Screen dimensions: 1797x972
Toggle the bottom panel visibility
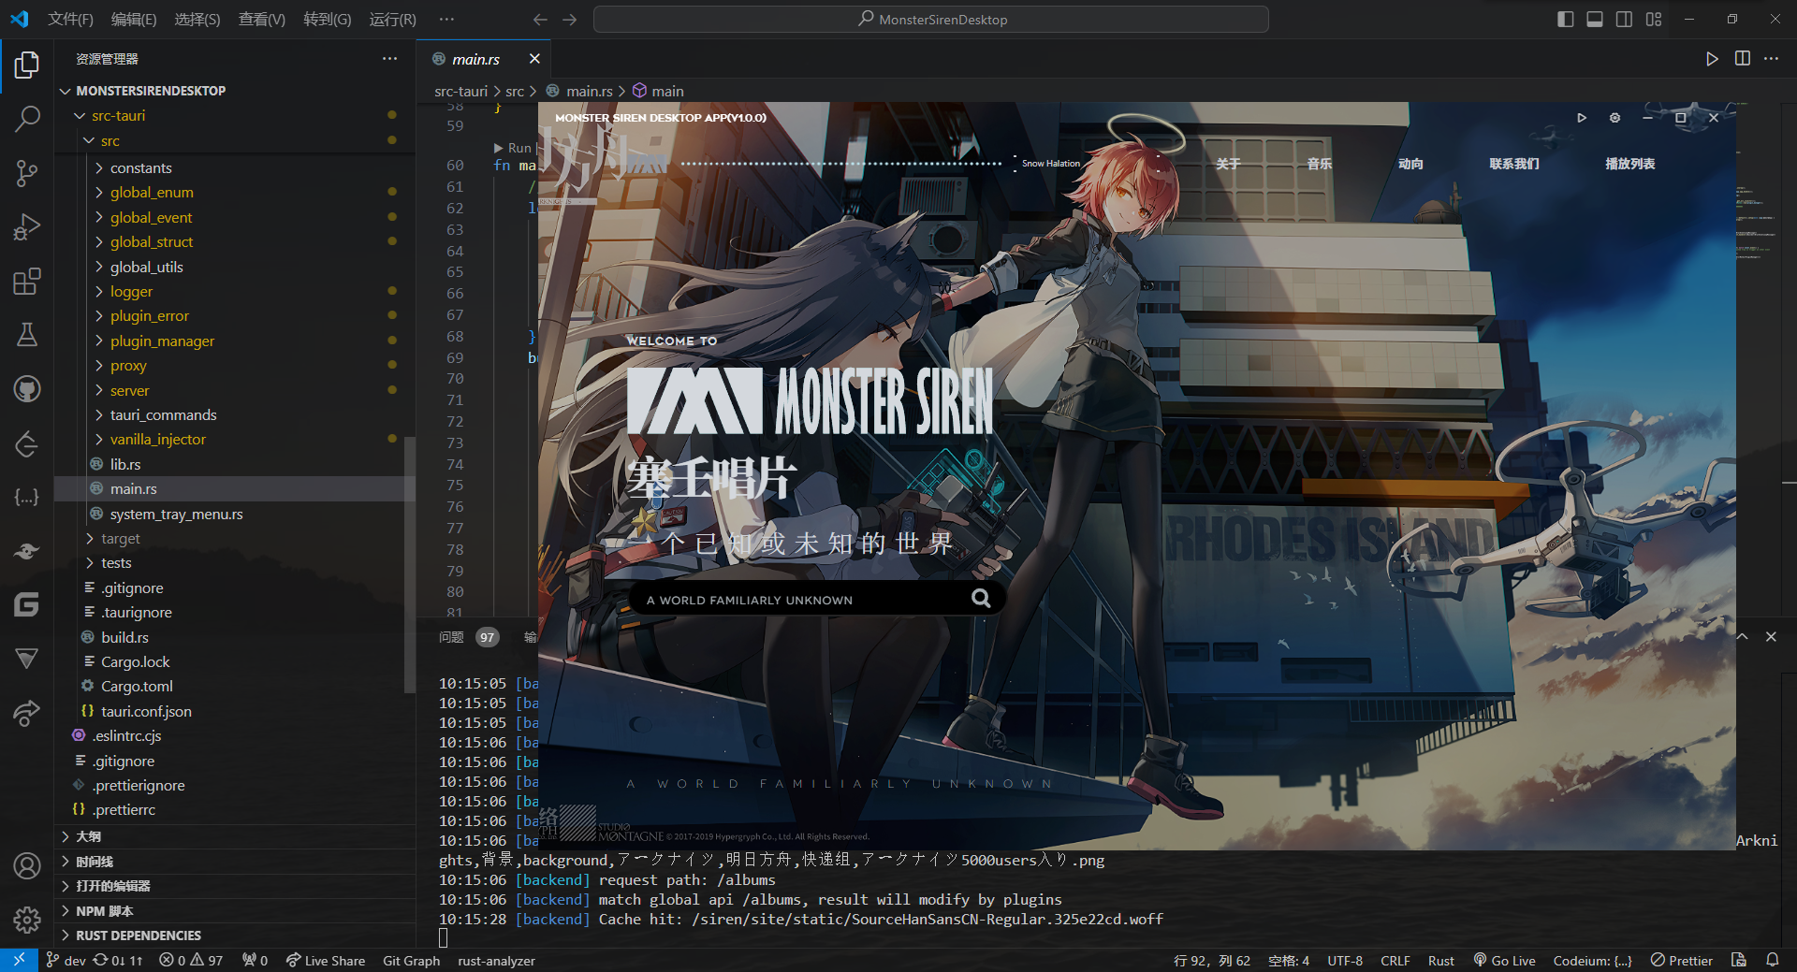click(1595, 19)
